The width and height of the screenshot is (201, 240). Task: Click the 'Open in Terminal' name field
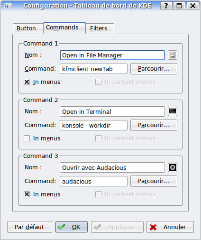(112, 111)
